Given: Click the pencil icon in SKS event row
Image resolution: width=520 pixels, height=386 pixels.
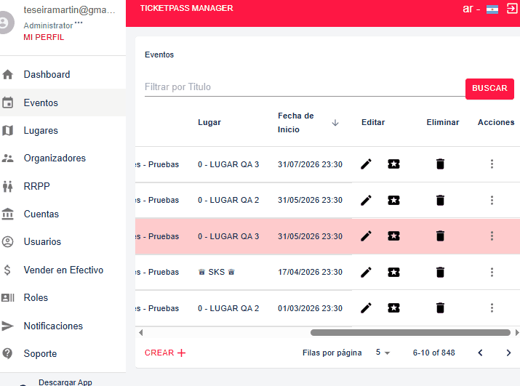Looking at the screenshot, I should coord(366,272).
